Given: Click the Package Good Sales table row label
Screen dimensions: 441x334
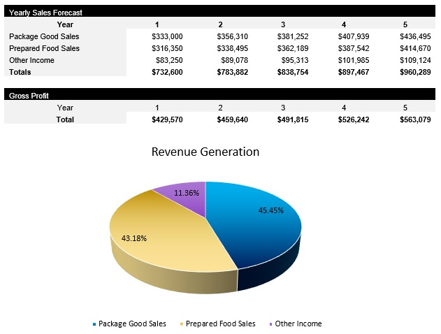Looking at the screenshot, I should pyautogui.click(x=44, y=36).
